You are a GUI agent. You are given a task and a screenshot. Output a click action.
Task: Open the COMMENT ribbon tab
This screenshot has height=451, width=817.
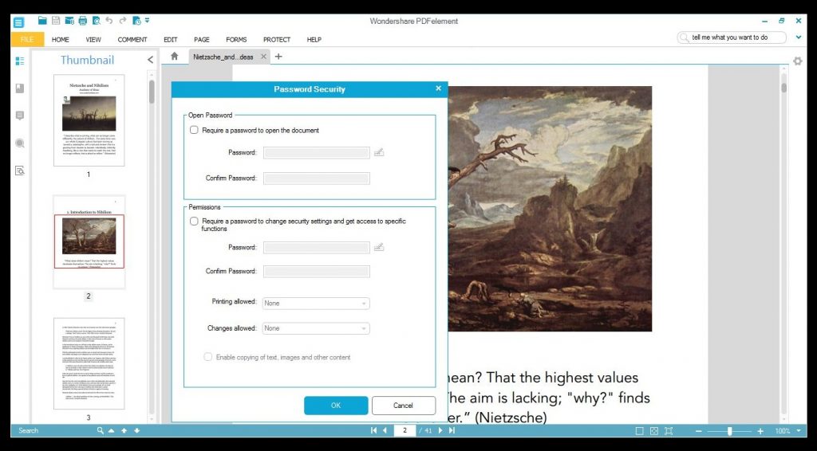click(132, 40)
